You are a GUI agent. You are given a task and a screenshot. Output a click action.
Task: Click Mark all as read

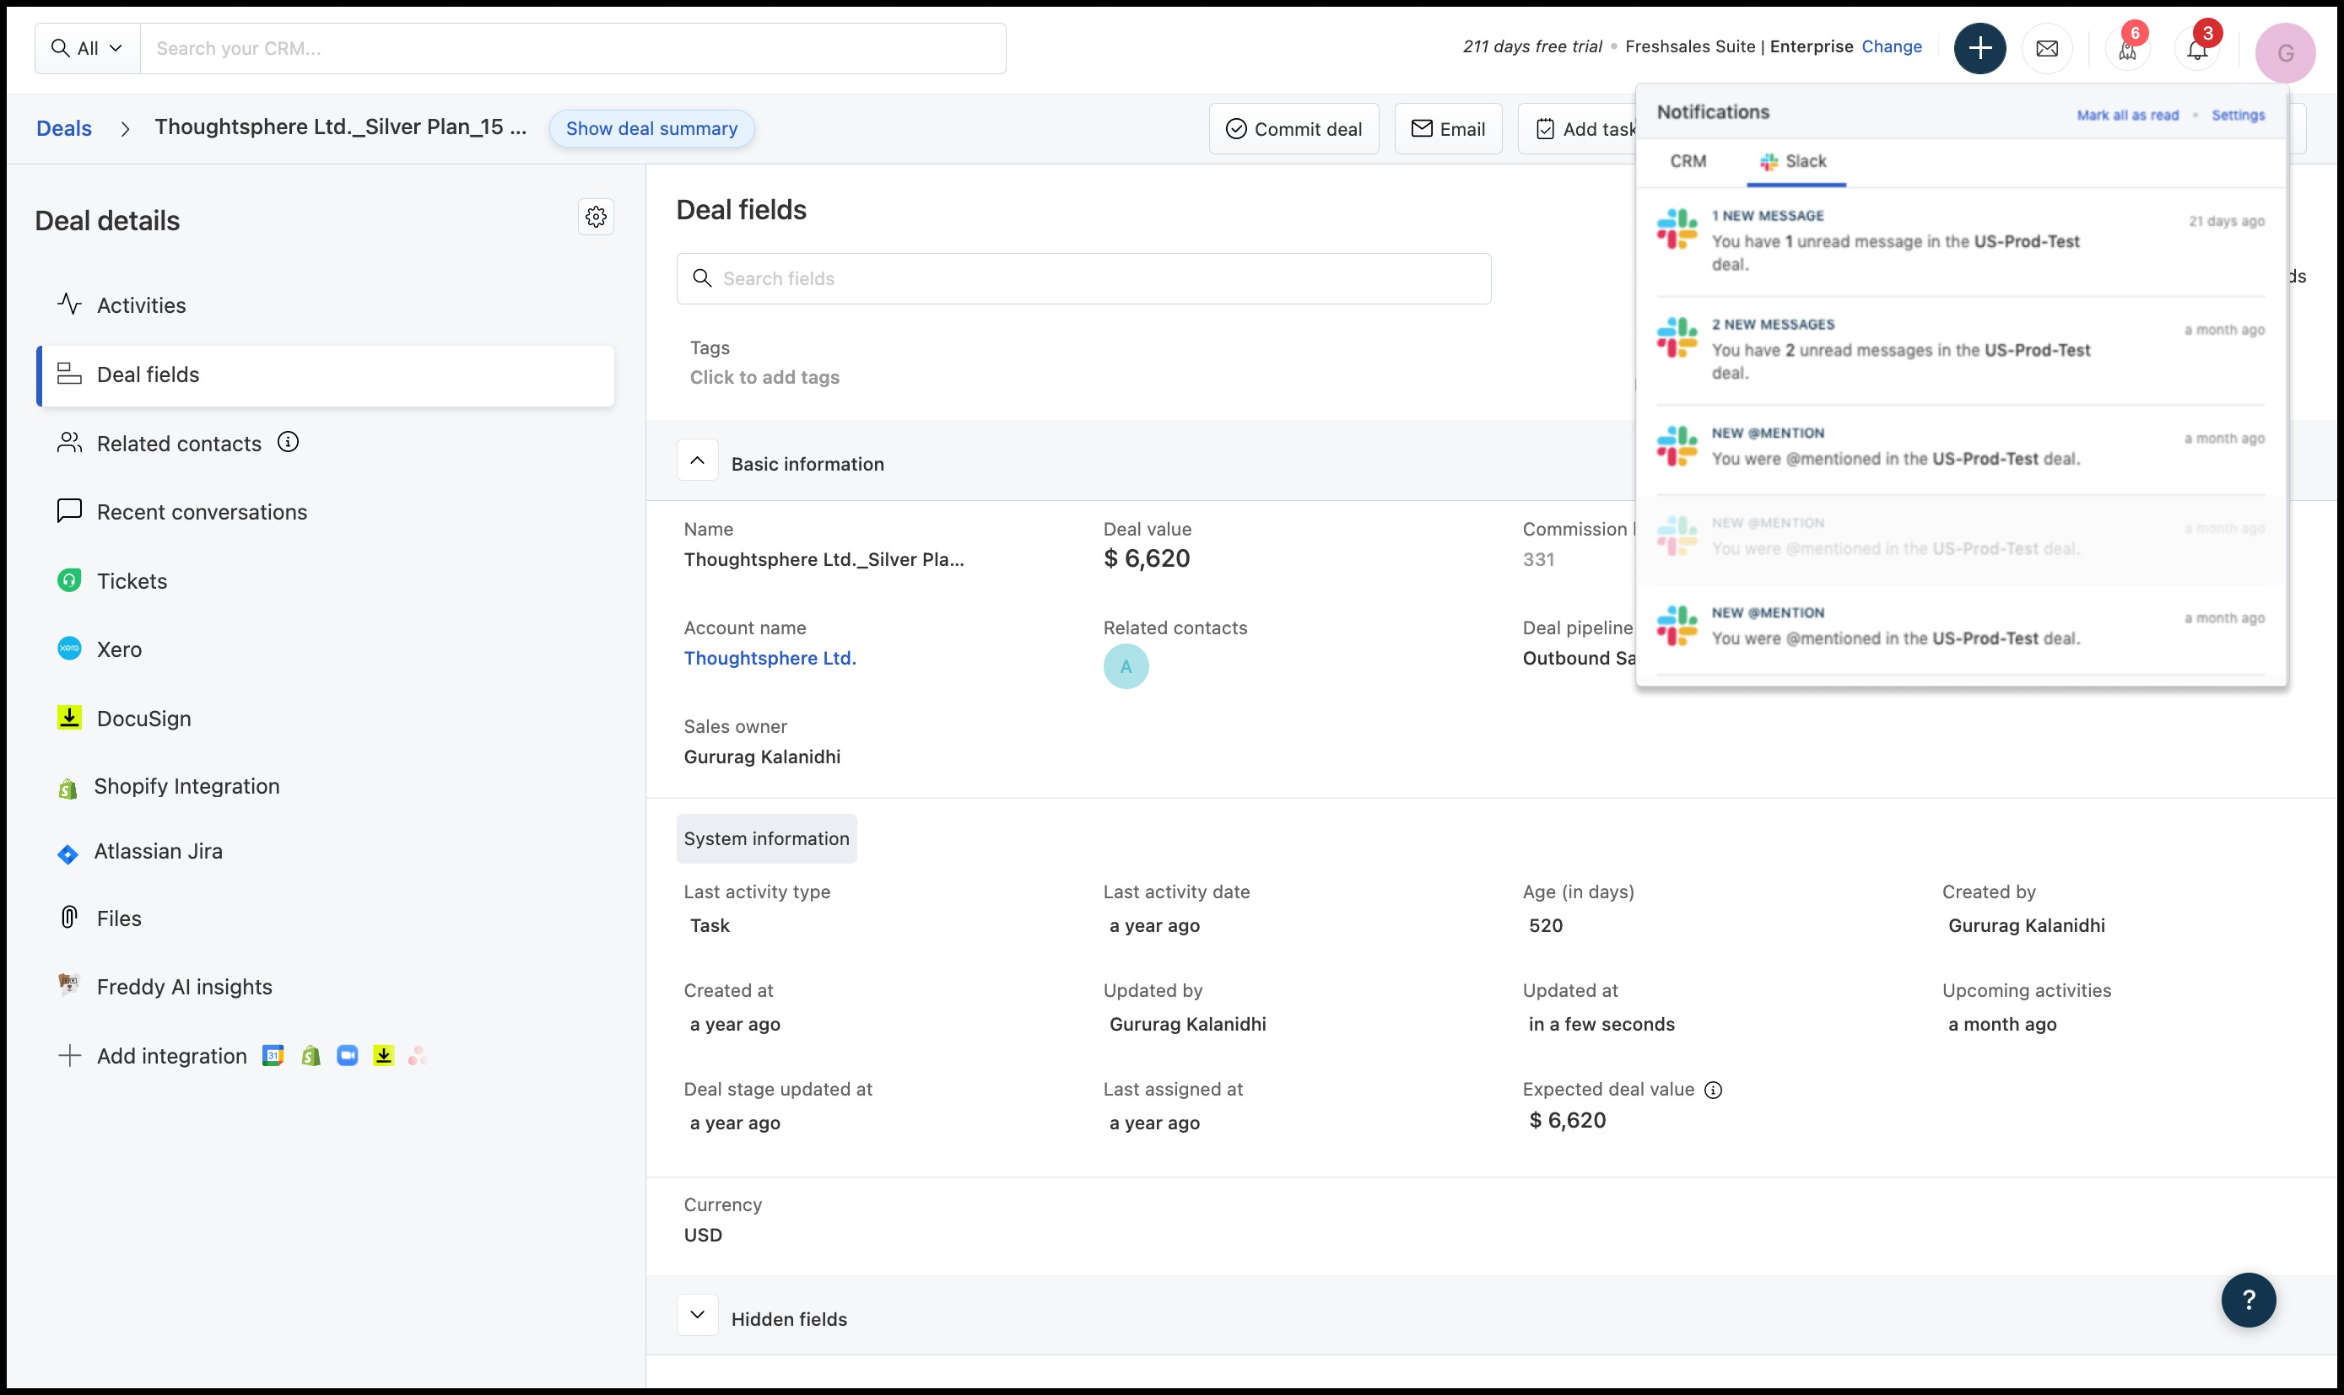point(2127,115)
